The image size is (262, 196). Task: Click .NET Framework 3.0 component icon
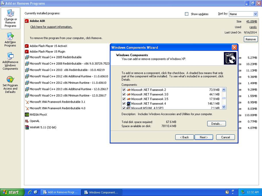128,95
